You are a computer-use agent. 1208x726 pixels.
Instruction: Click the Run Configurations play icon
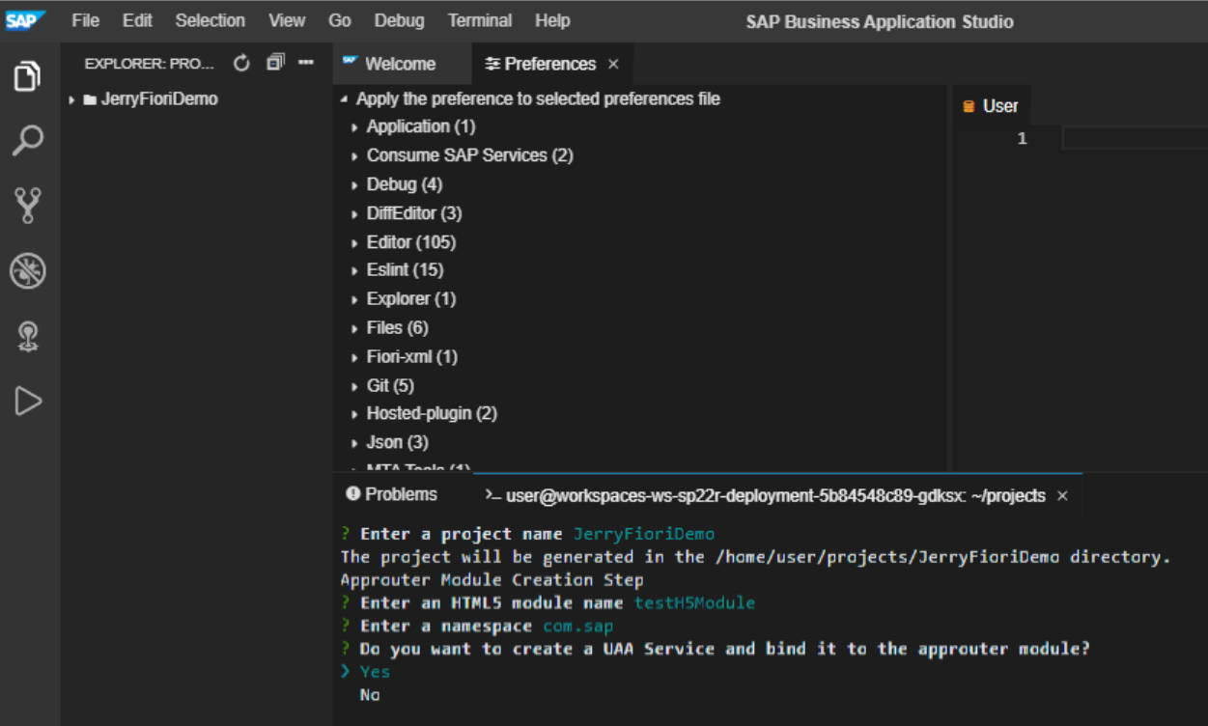(x=27, y=401)
